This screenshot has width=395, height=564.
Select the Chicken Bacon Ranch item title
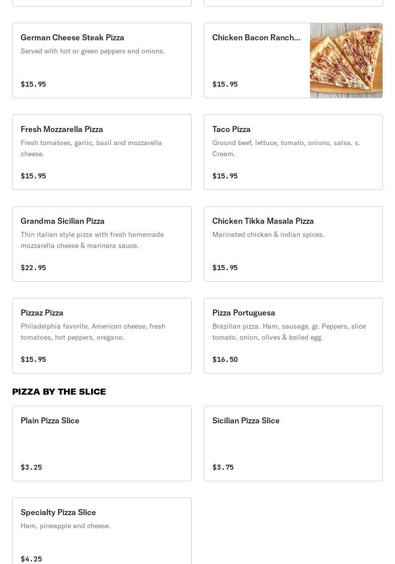[x=256, y=37]
